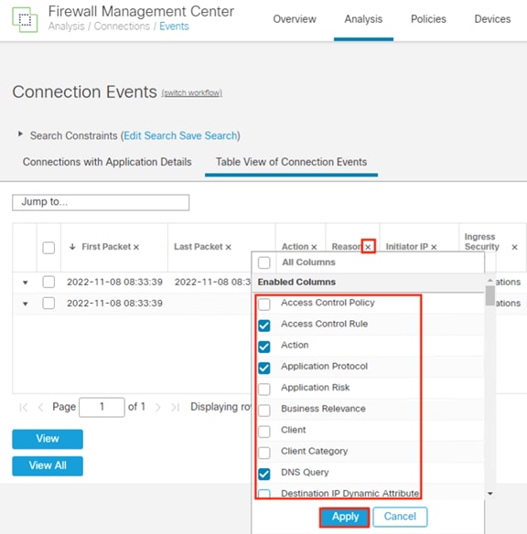Enable the Application Risk column

pyautogui.click(x=264, y=389)
